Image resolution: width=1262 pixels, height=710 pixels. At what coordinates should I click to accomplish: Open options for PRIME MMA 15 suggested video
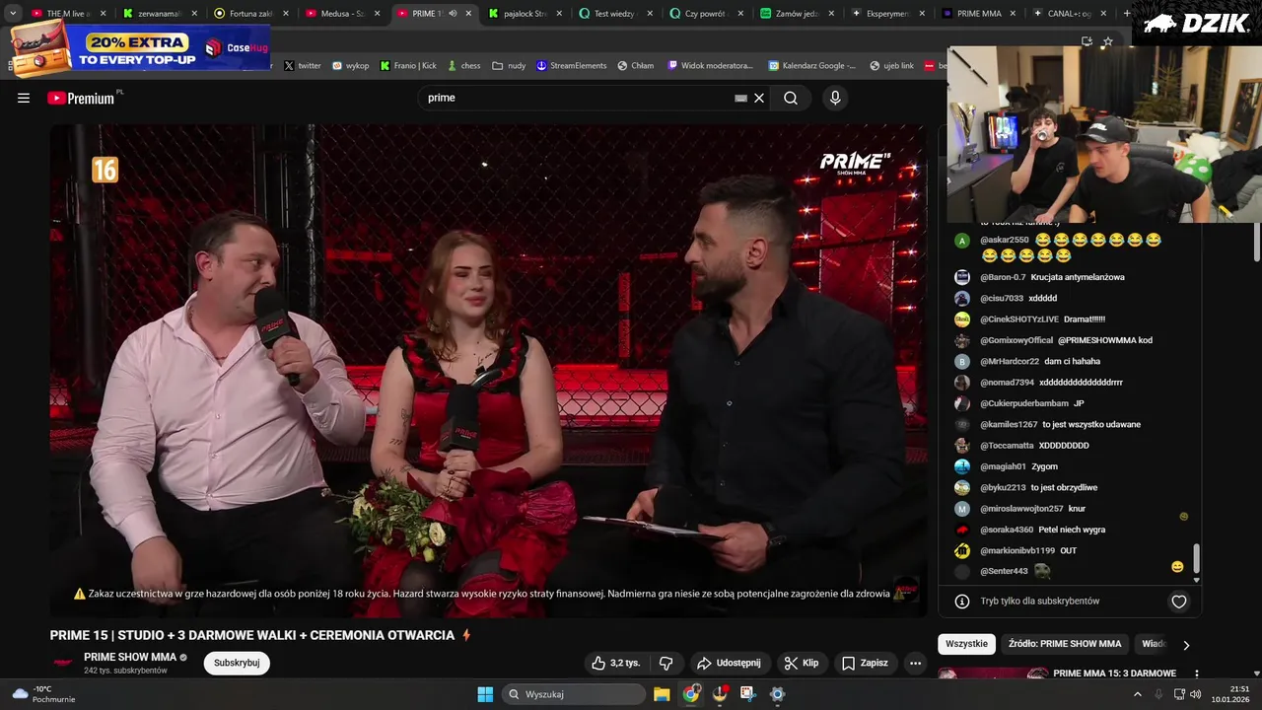pyautogui.click(x=1197, y=674)
